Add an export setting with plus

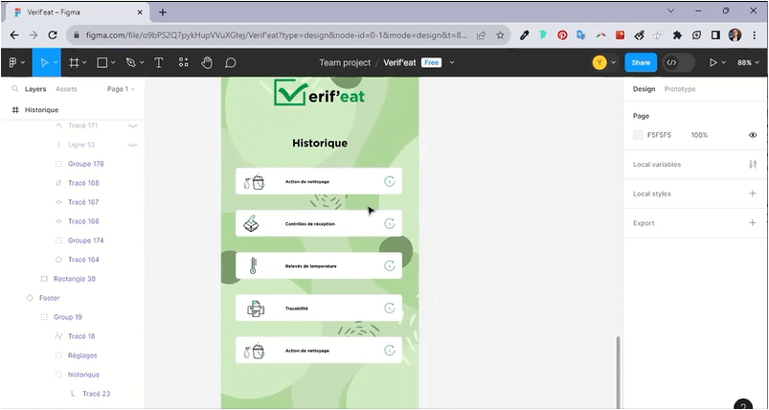click(753, 222)
